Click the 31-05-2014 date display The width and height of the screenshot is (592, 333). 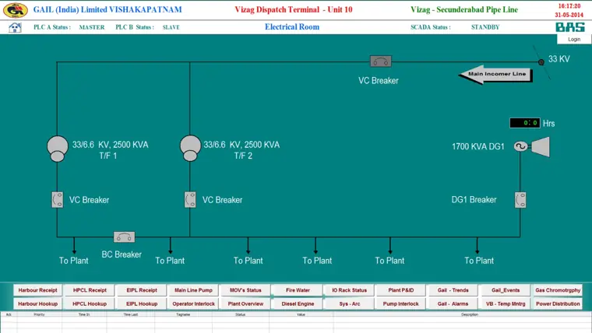point(569,15)
